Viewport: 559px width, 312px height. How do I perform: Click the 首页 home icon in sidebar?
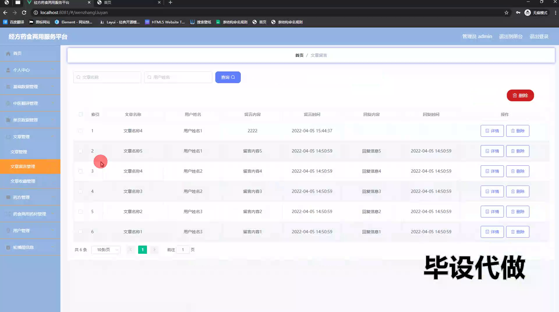point(8,54)
